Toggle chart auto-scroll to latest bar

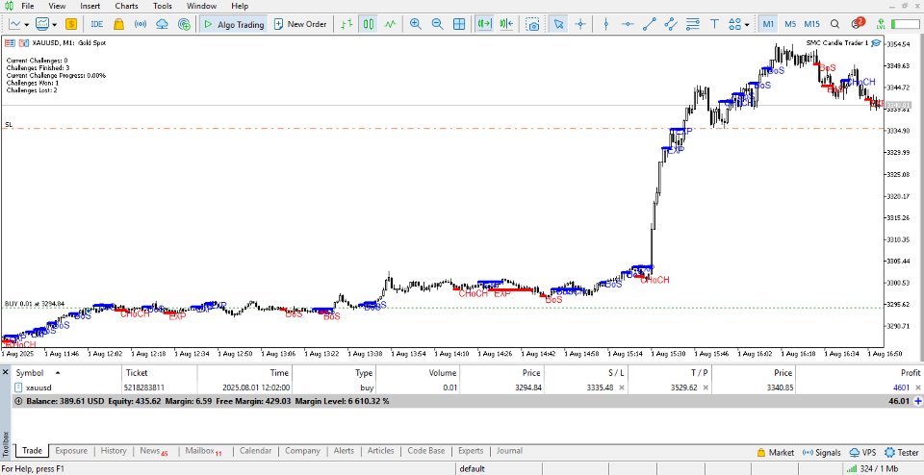pos(484,24)
